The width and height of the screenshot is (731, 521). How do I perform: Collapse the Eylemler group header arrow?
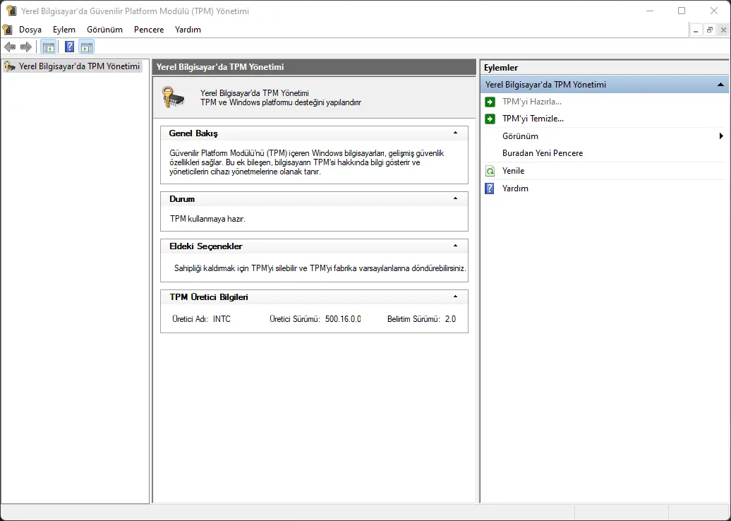click(x=720, y=85)
